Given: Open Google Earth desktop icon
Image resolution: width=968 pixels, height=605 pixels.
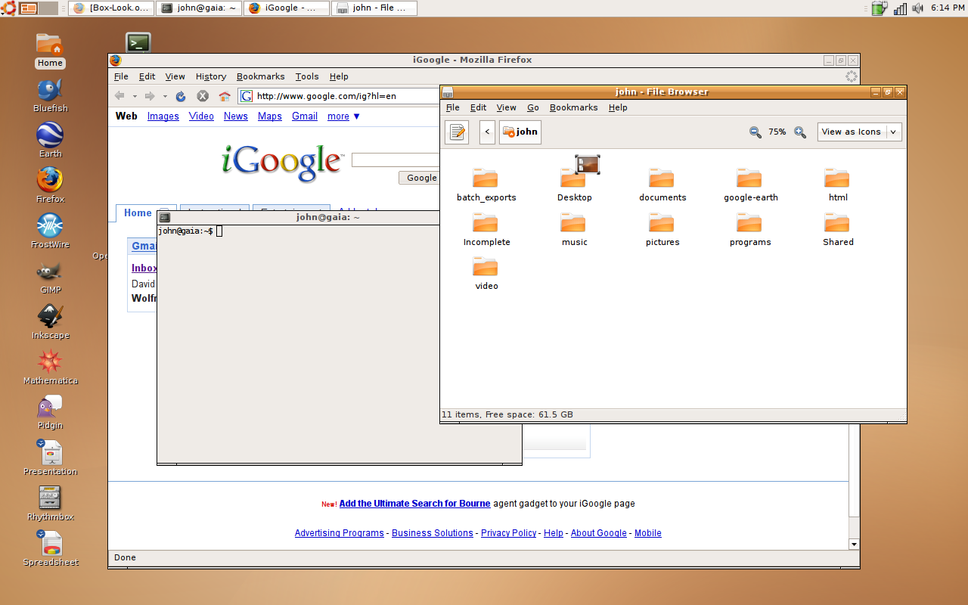Looking at the screenshot, I should point(50,141).
